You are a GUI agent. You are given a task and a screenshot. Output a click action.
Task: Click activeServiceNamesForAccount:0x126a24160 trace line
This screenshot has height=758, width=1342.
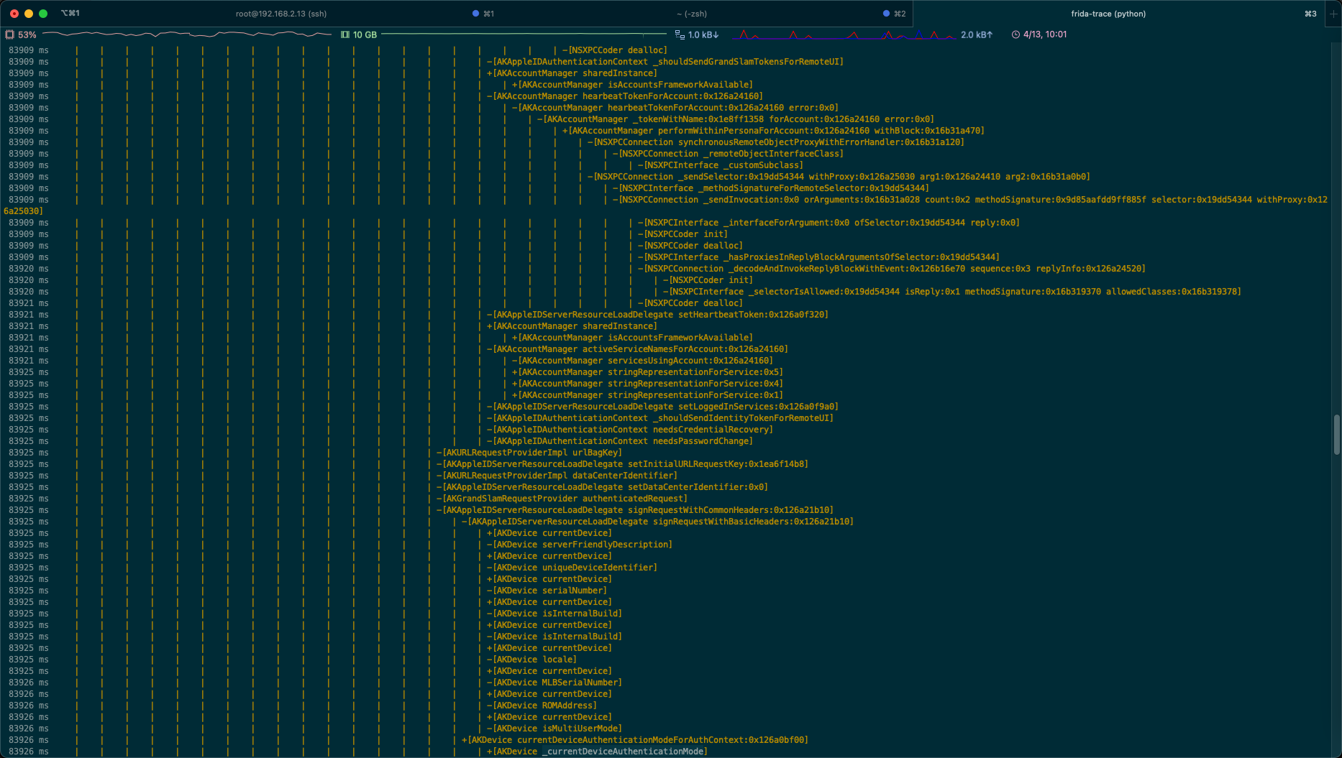pos(637,349)
